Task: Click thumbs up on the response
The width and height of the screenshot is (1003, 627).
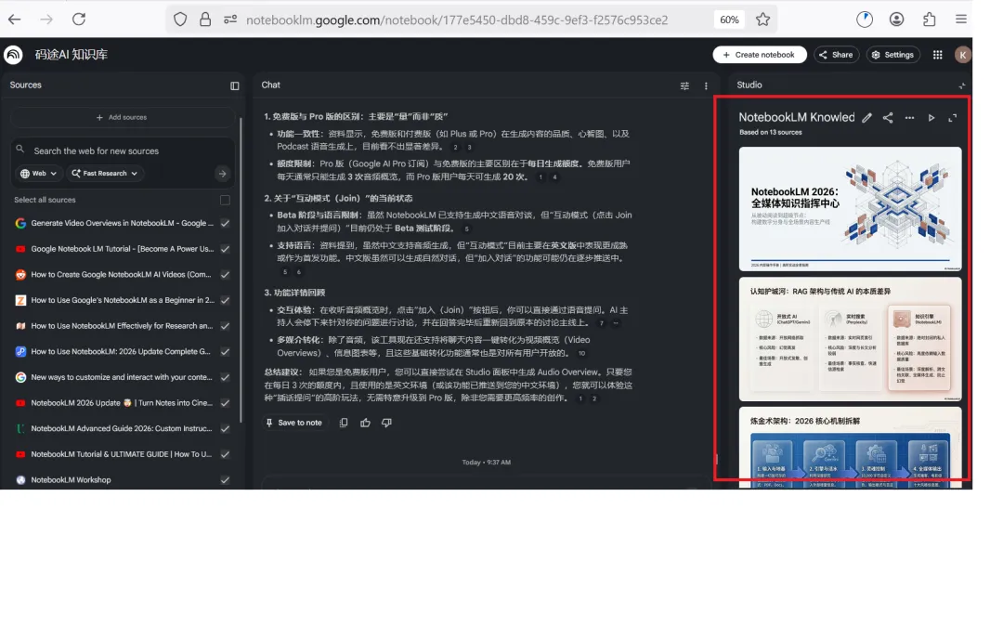Action: tap(365, 423)
